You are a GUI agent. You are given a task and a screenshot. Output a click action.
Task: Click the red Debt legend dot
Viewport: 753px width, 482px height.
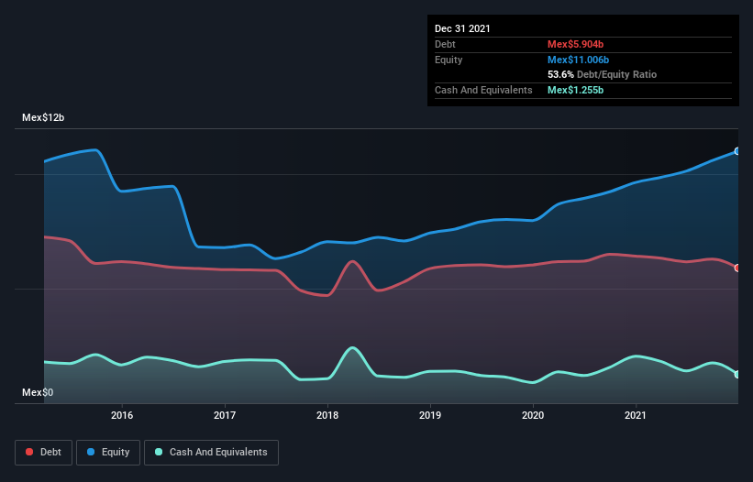29,452
